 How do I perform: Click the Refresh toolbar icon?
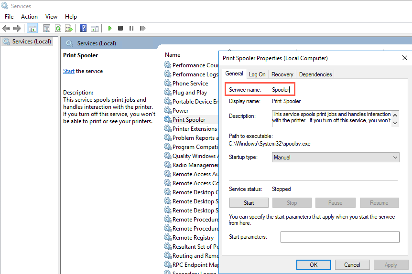tap(58, 28)
